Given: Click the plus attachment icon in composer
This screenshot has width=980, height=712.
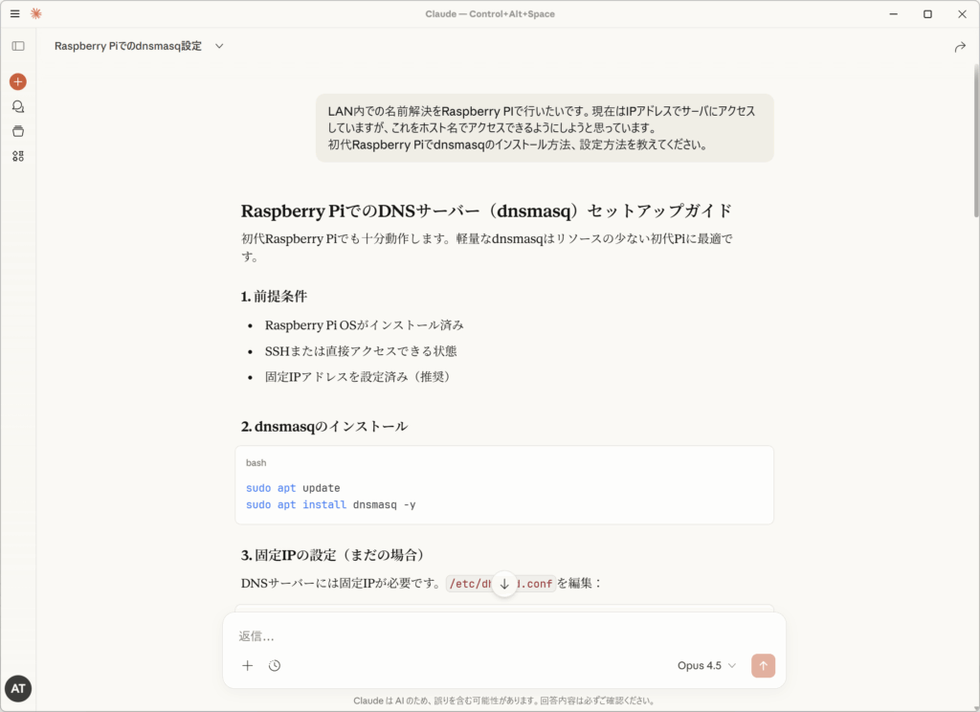Looking at the screenshot, I should click(x=248, y=666).
